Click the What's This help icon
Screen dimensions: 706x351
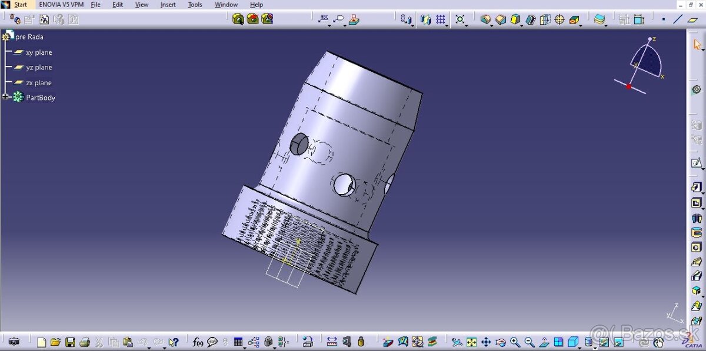[172, 342]
